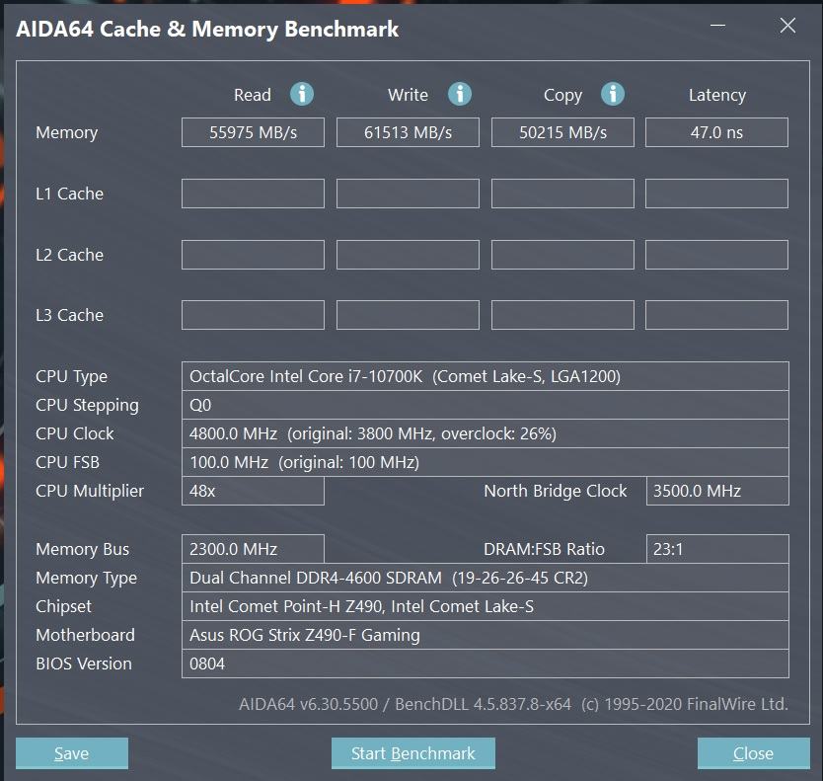Image resolution: width=823 pixels, height=781 pixels.
Task: Minimize the AIDA64 benchmark window
Action: [x=717, y=26]
